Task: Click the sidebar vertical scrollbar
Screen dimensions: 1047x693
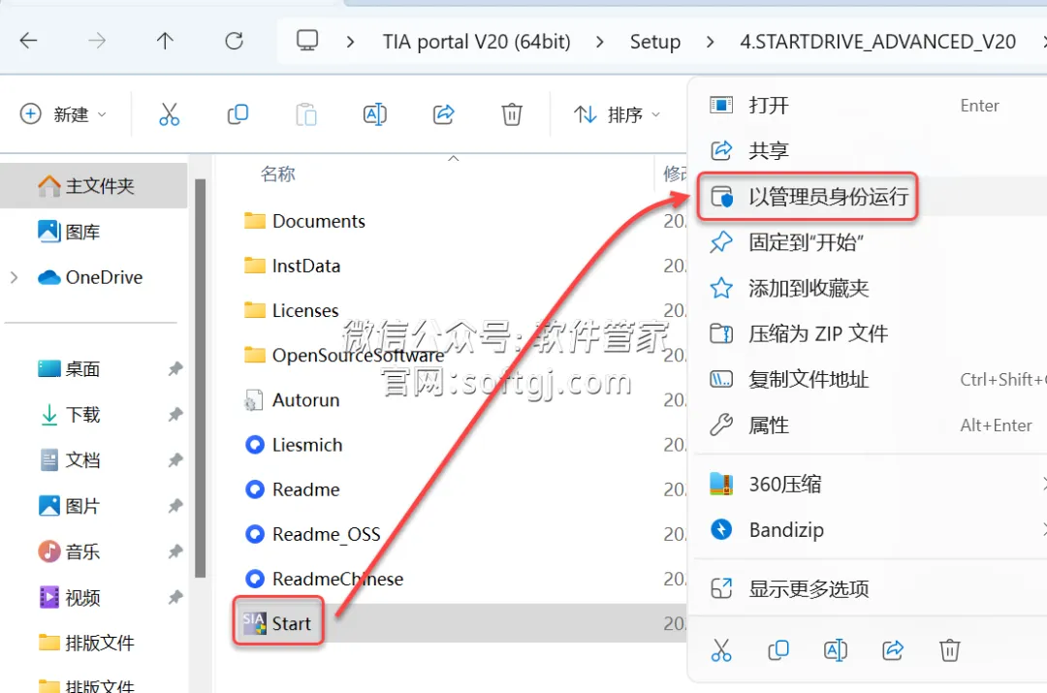Action: (201, 378)
